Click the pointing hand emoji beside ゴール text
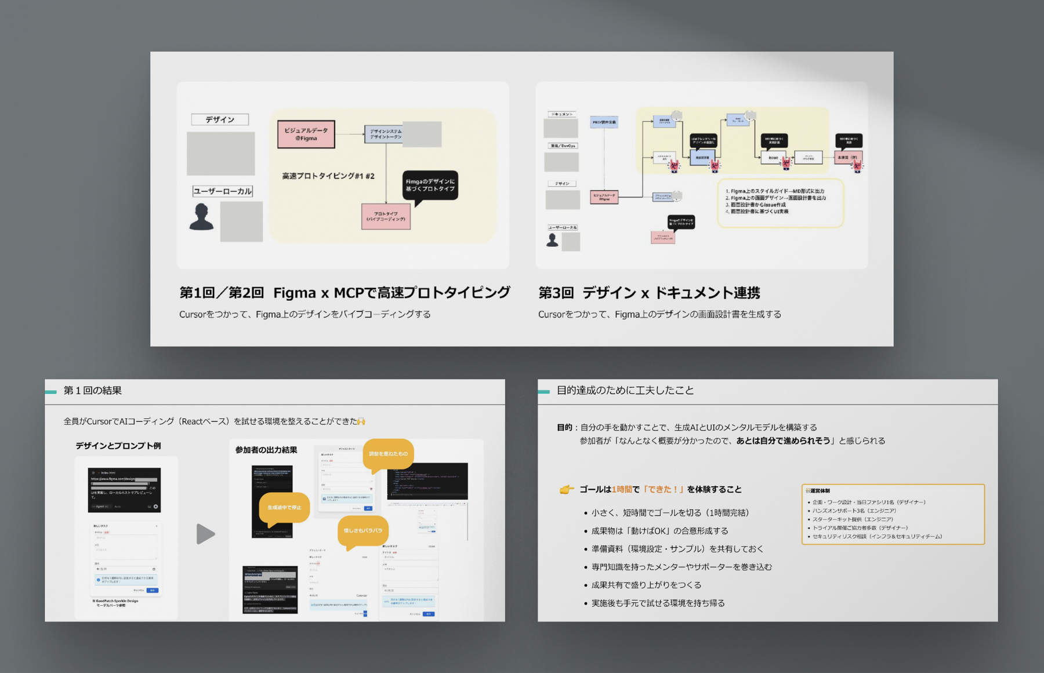Screen dimensions: 1044x673 566,490
